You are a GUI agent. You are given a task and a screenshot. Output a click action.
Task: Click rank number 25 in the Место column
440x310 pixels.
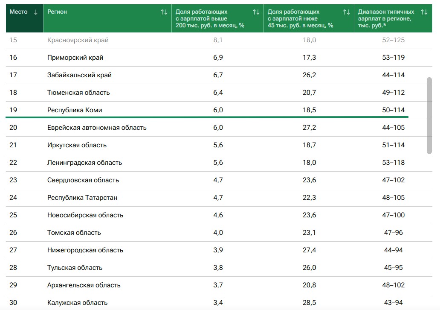(13, 215)
